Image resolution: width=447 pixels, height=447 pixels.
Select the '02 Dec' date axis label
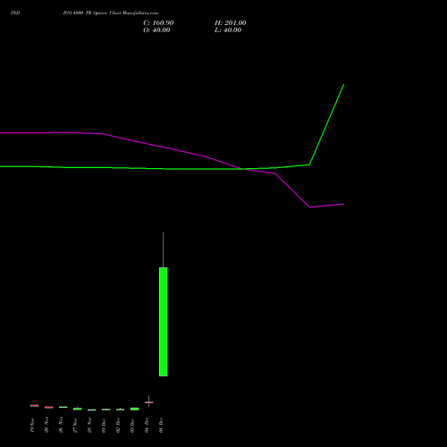pyautogui.click(x=118, y=426)
